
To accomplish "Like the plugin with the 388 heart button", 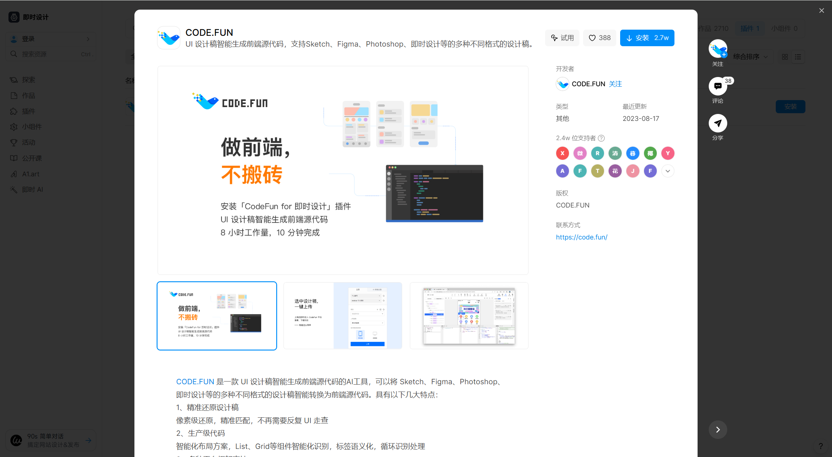I will point(600,38).
